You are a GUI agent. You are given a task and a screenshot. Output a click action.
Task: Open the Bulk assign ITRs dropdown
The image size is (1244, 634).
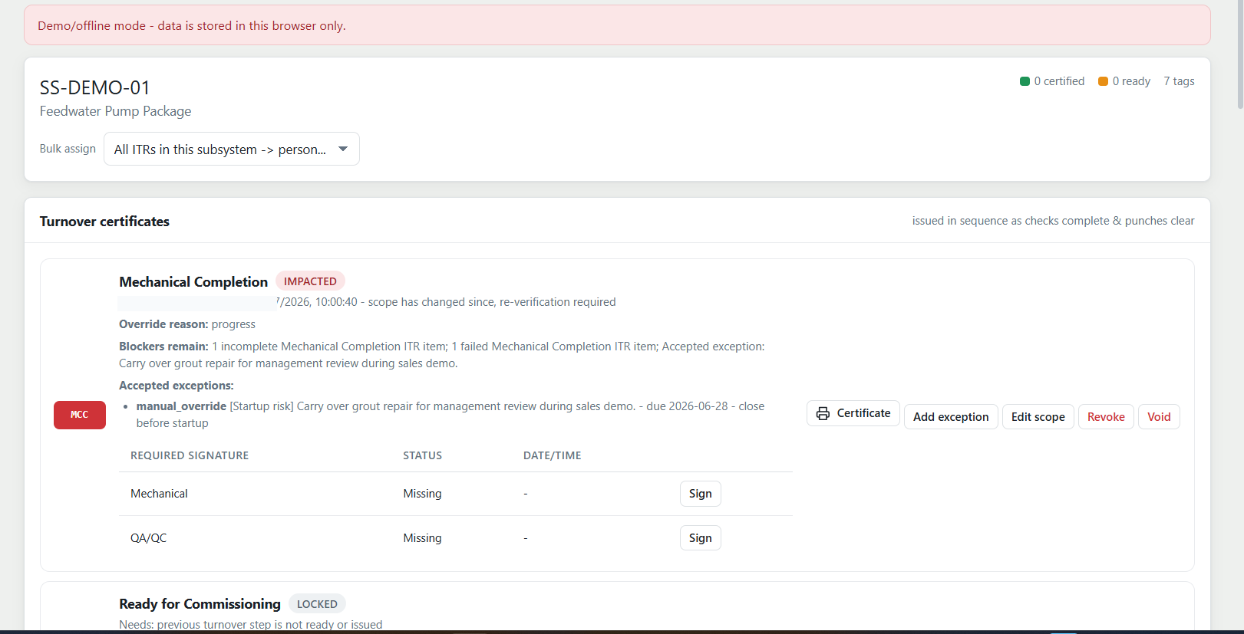[232, 149]
